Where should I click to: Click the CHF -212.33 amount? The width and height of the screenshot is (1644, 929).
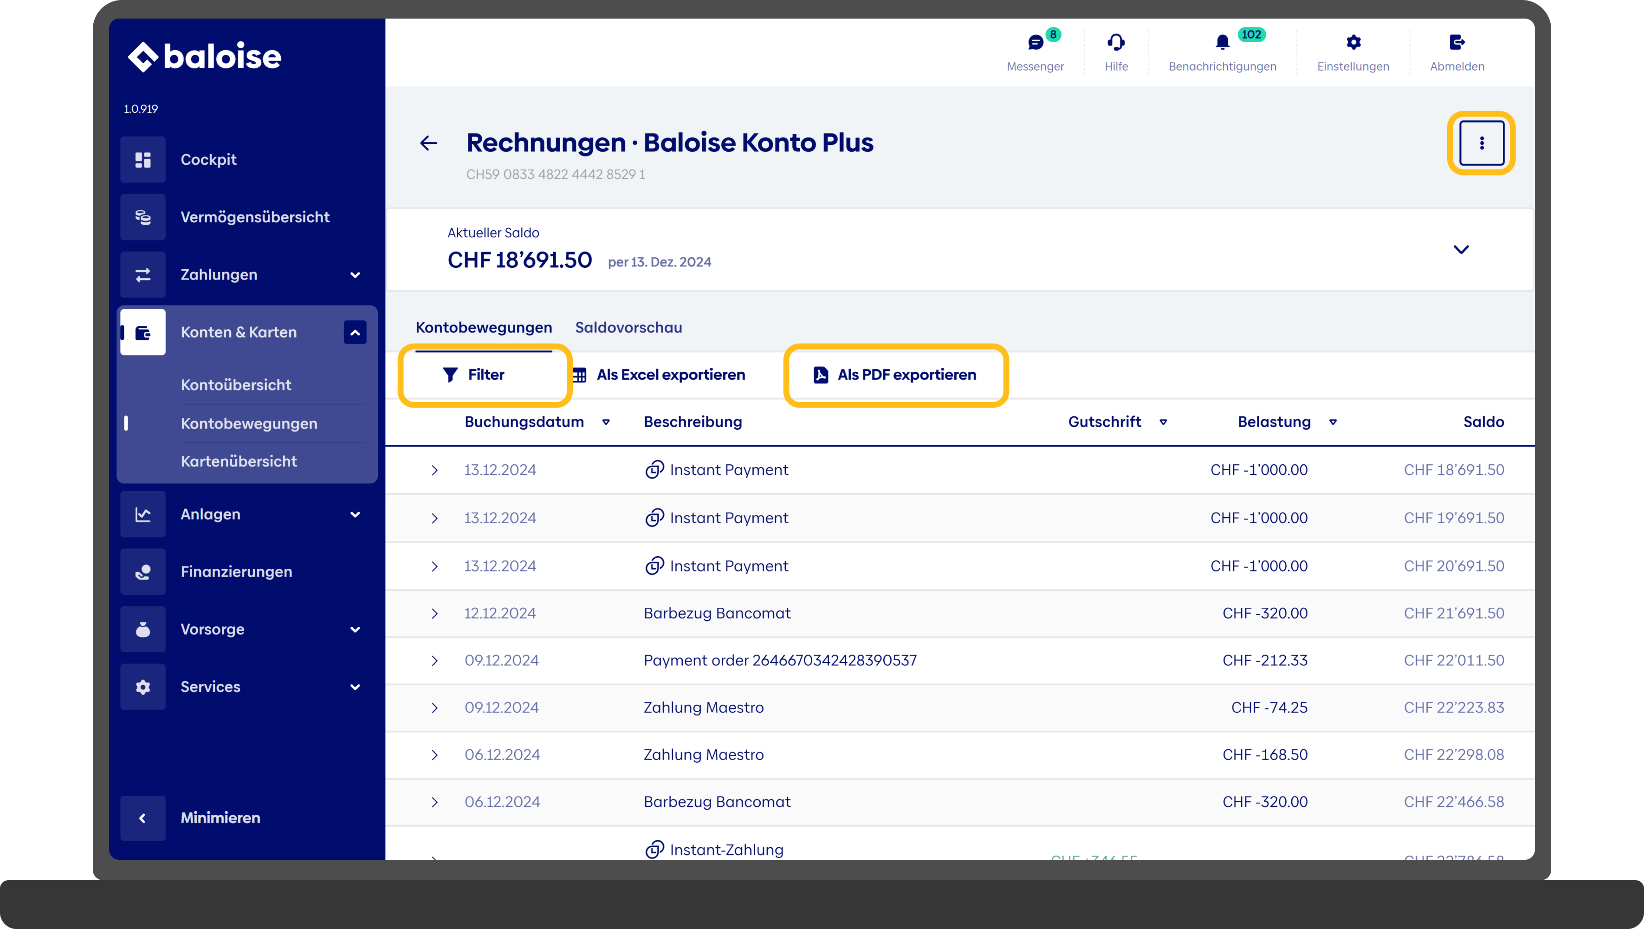(1265, 660)
